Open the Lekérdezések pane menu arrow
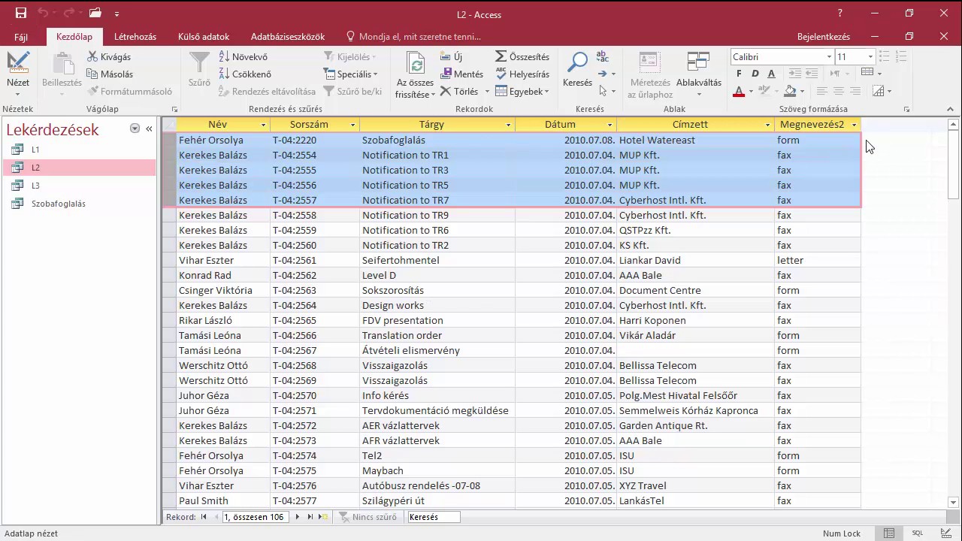This screenshot has width=962, height=541. pyautogui.click(x=135, y=128)
